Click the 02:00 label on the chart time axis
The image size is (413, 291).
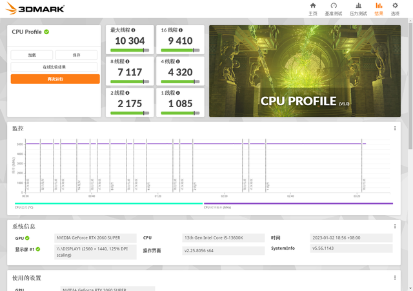(224, 196)
